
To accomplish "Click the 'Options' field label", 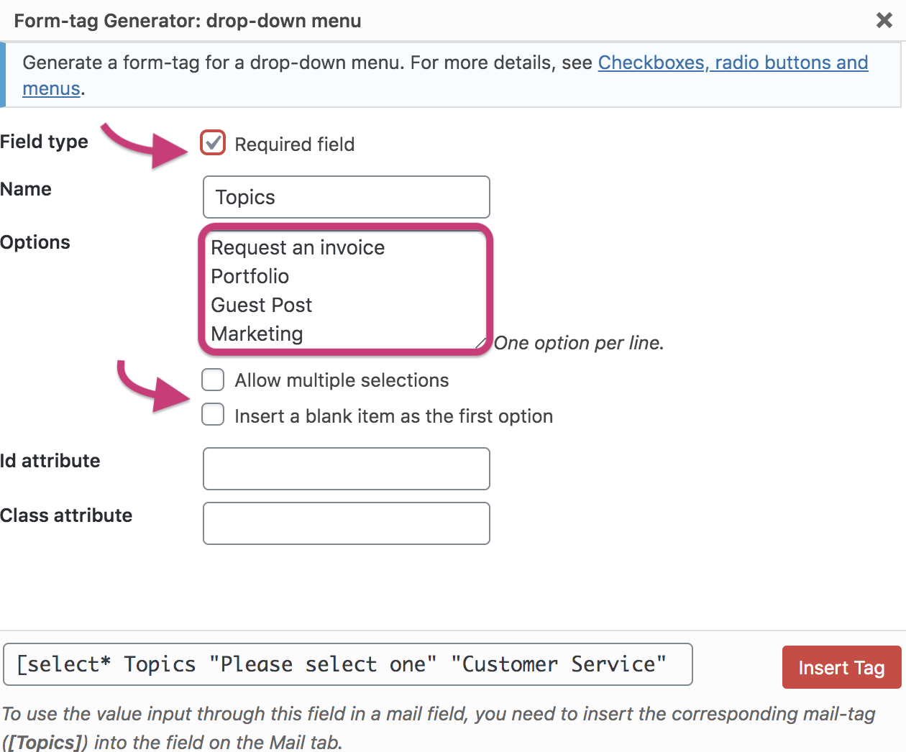I will [35, 242].
